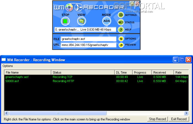This screenshot has width=193, height=124.
Task: Open SETTINGS from the document icon
Action: coord(121,15)
